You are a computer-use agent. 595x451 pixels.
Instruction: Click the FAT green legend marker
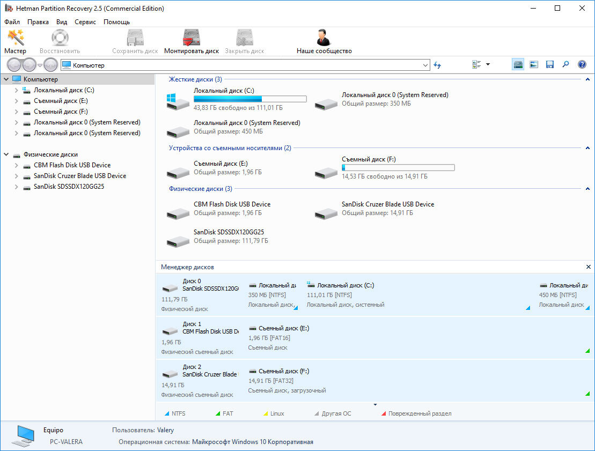(x=218, y=413)
